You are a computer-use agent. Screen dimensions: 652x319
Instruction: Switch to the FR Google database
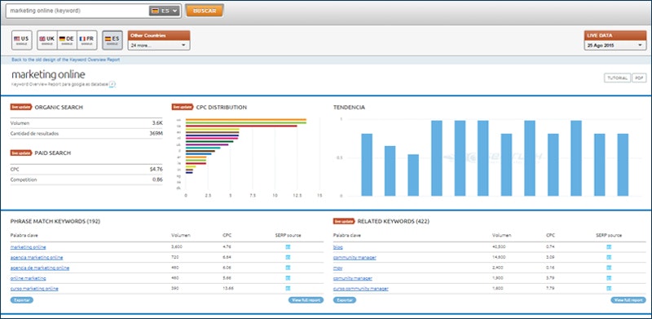pos(87,40)
